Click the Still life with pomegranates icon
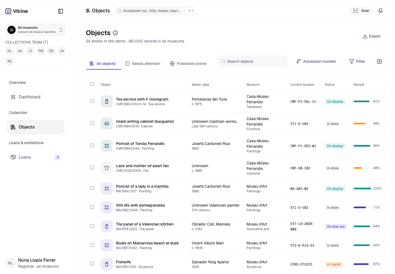The image size is (395, 274). 107,207
